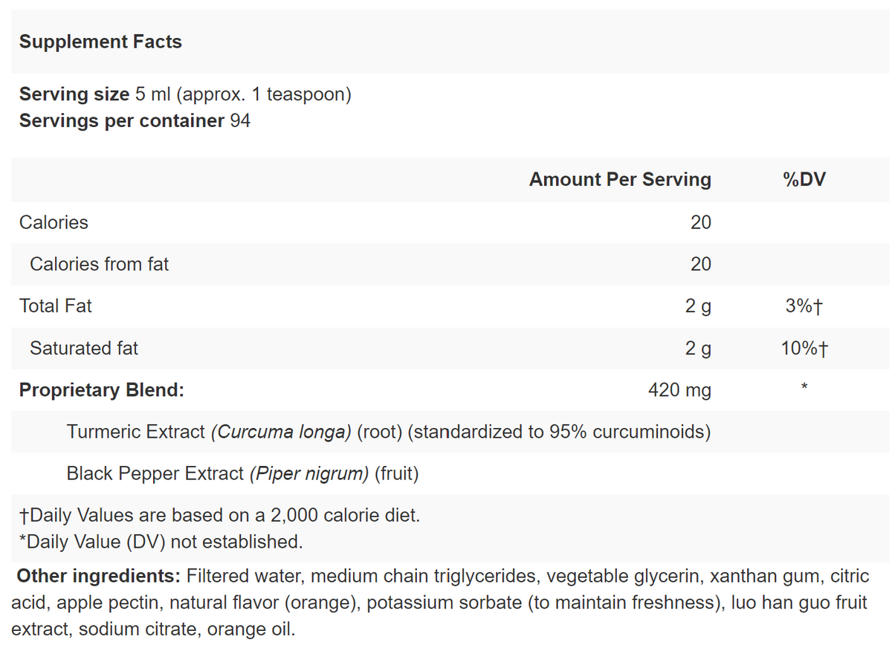This screenshot has height=648, width=892.
Task: Click the Turmeric Extract ingredient line
Action: pyautogui.click(x=388, y=431)
